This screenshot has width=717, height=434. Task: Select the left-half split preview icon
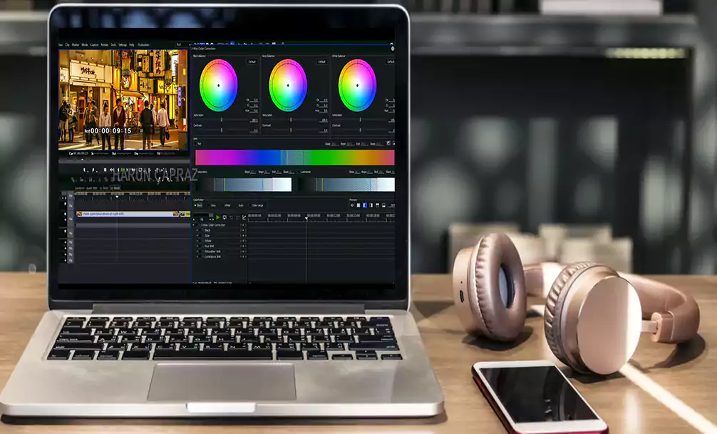pyautogui.click(x=365, y=205)
